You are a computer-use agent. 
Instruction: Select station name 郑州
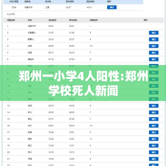pos(30,112)
